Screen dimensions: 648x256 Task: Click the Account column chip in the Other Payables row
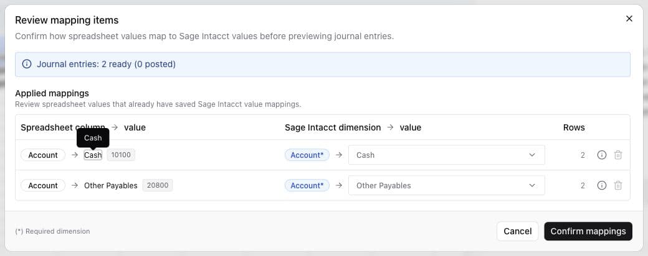[43, 186]
